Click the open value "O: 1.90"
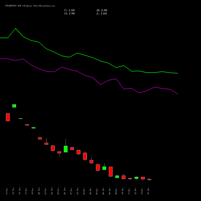 (x=70, y=14)
